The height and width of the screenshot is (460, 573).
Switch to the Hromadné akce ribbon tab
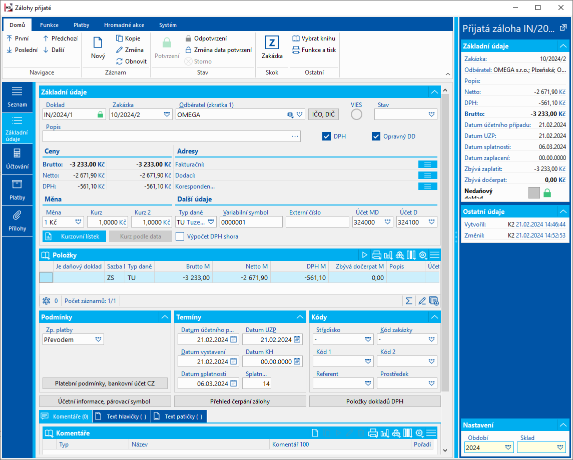point(124,25)
